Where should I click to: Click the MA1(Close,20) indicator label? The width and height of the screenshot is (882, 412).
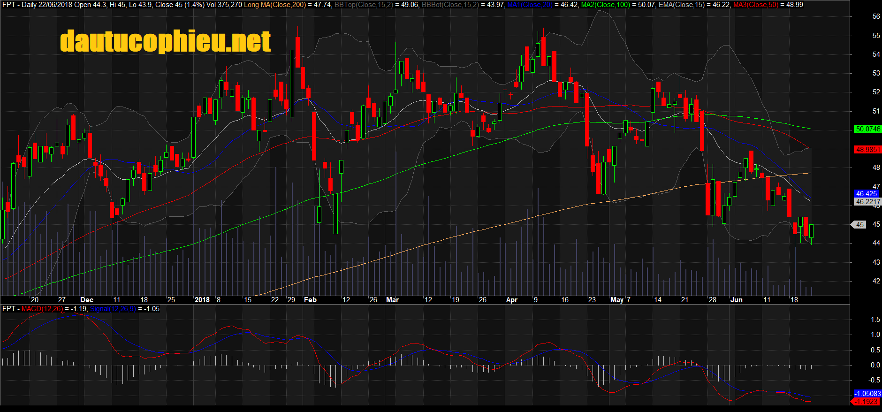pyautogui.click(x=530, y=5)
